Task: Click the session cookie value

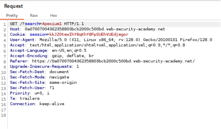Action: click(88, 35)
